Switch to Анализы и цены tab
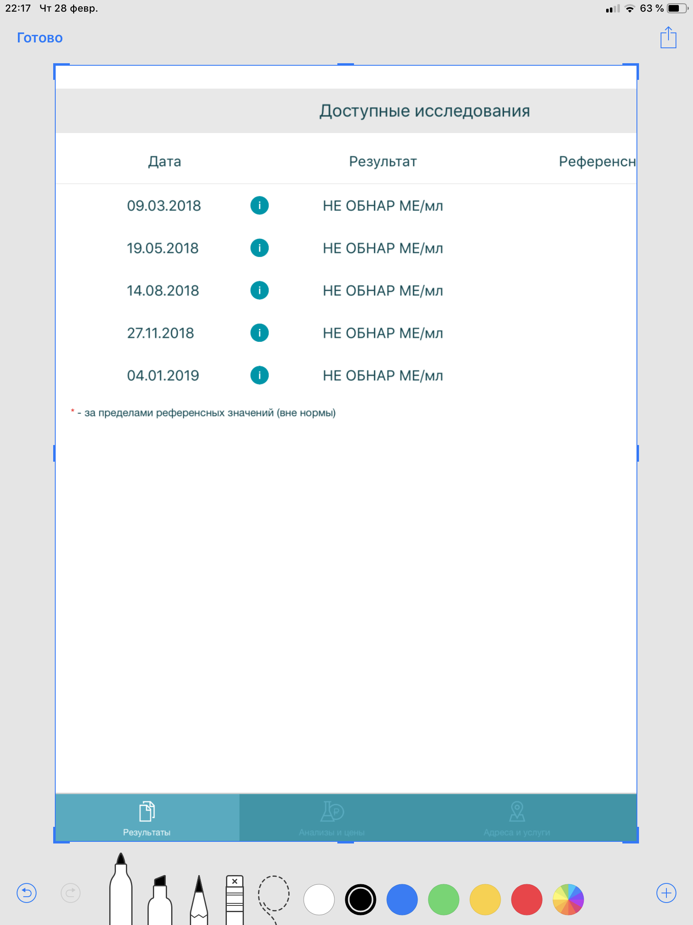 click(332, 819)
